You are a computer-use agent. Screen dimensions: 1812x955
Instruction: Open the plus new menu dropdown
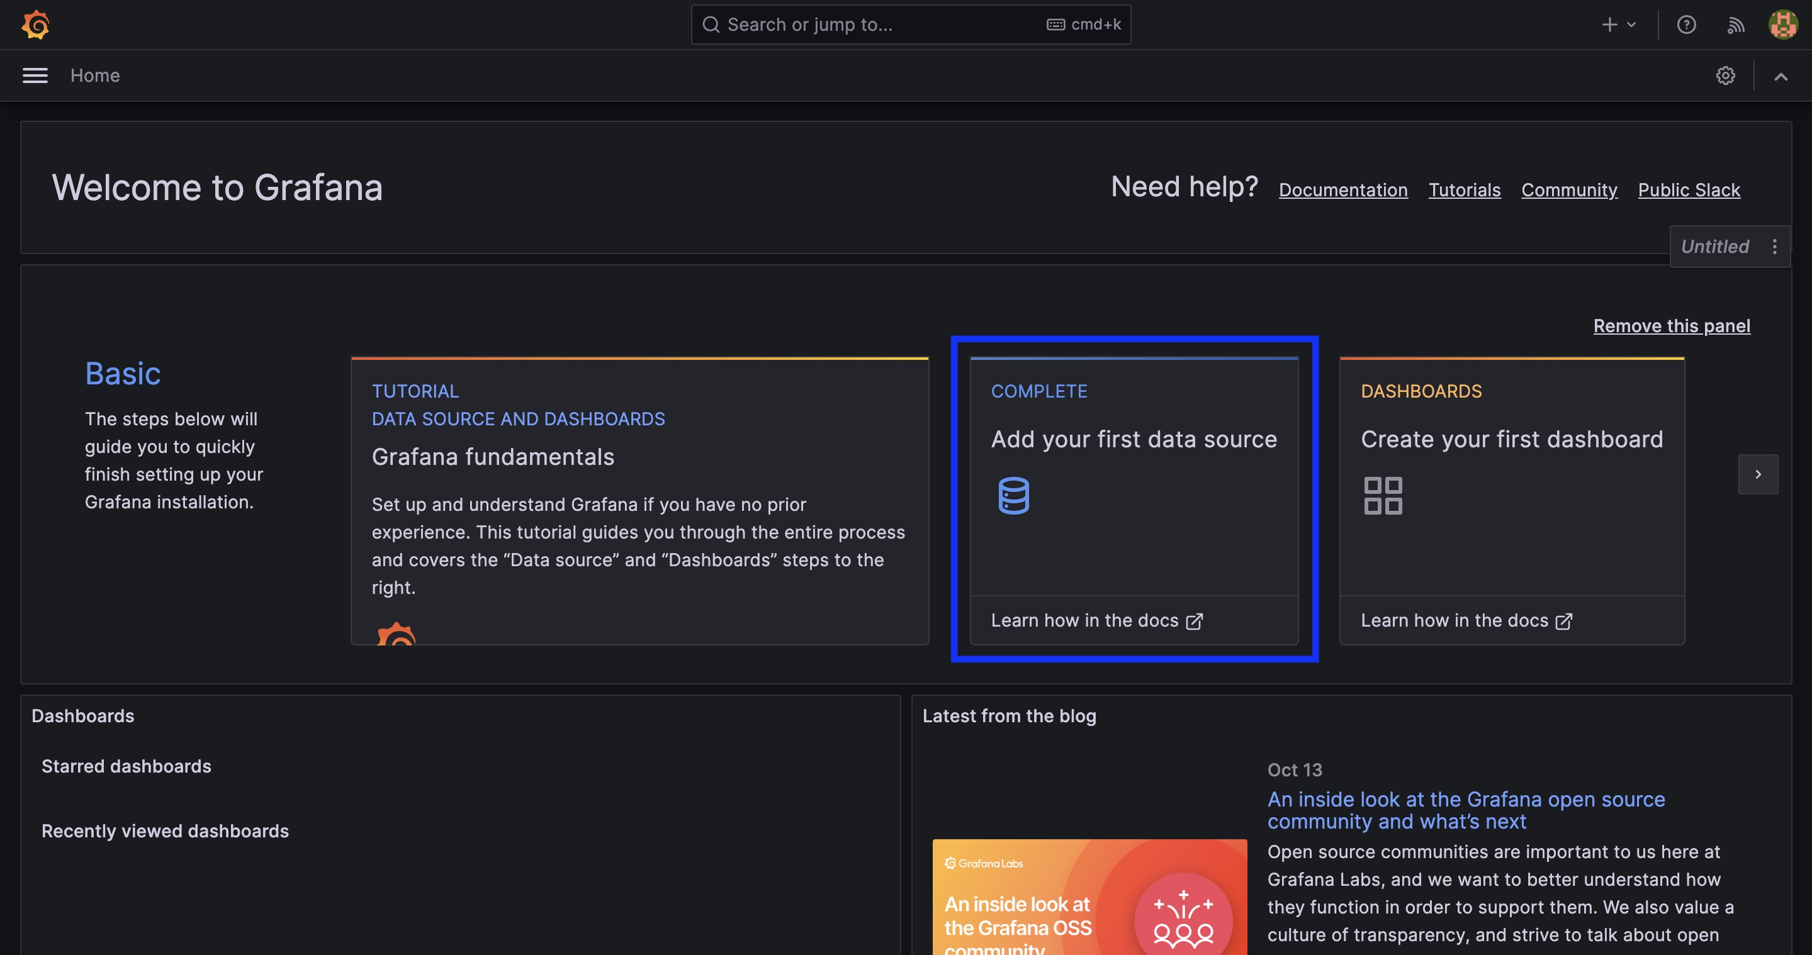1619,25
